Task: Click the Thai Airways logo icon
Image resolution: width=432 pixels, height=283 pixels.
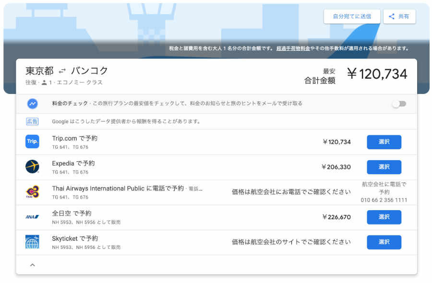Action: (32, 192)
